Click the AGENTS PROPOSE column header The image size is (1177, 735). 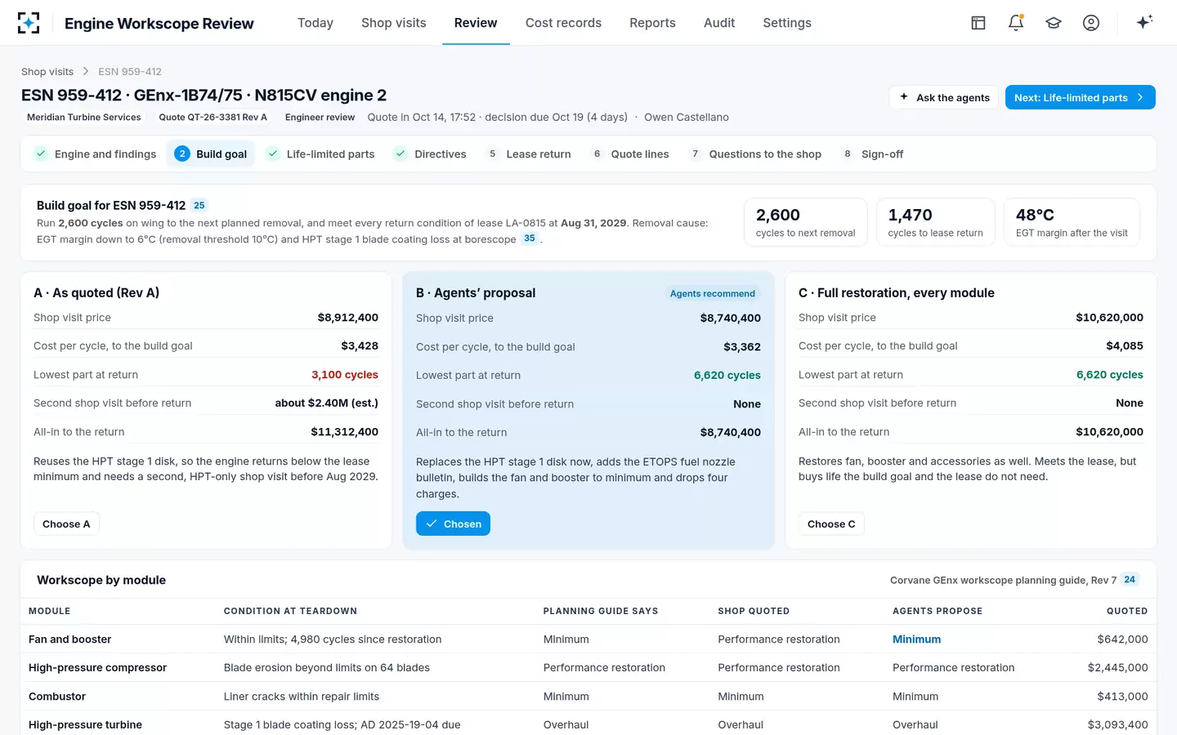click(938, 611)
